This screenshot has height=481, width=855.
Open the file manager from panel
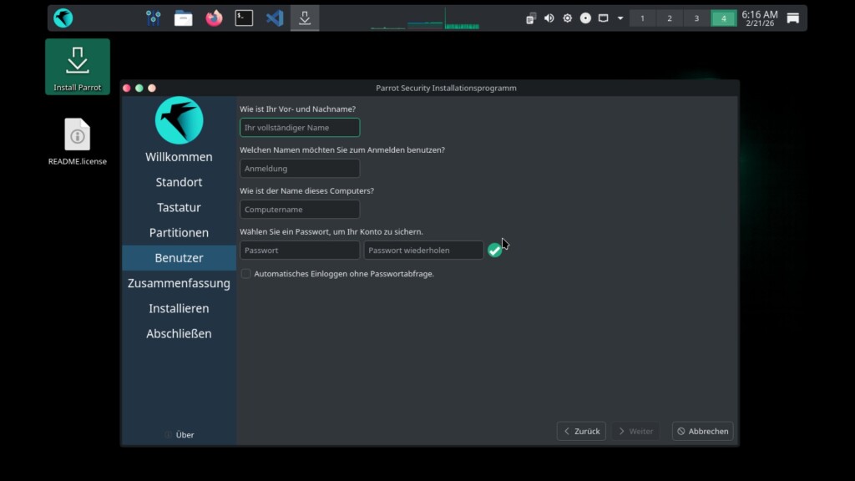pos(183,18)
